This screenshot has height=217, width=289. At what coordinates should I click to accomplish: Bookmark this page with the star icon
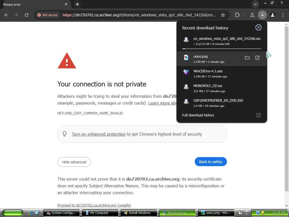(223, 15)
